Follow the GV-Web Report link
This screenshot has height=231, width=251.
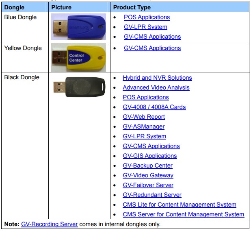[x=144, y=117]
